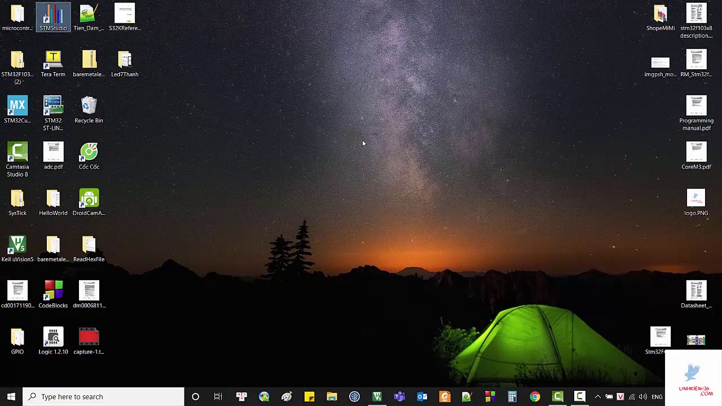
Task: Select the microcontr... folder on desktop
Action: [17, 17]
